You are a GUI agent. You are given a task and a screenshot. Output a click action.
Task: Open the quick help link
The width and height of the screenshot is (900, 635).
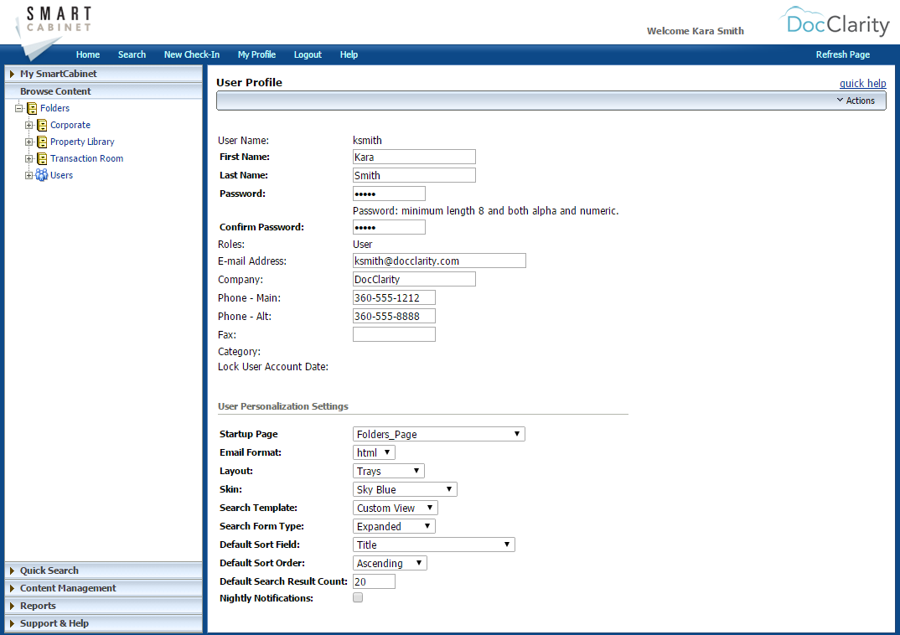click(862, 83)
